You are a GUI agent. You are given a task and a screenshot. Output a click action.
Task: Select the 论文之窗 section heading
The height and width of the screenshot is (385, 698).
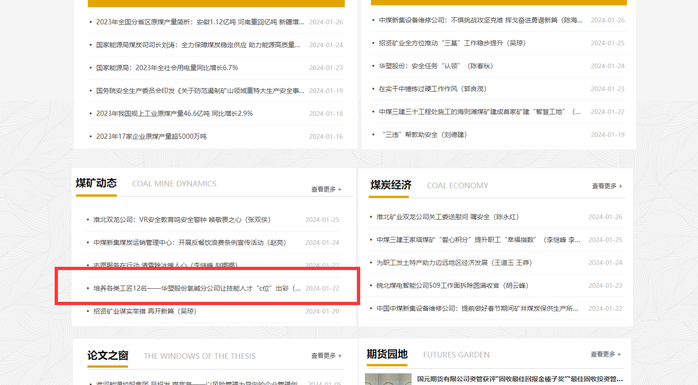point(107,356)
